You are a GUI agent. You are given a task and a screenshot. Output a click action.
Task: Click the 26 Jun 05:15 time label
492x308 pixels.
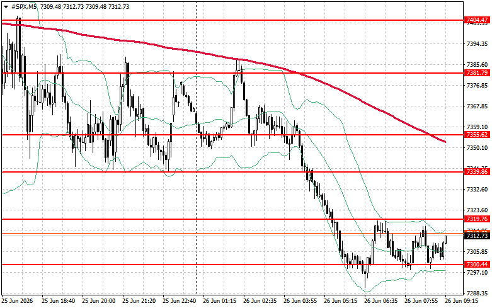tap(340, 301)
